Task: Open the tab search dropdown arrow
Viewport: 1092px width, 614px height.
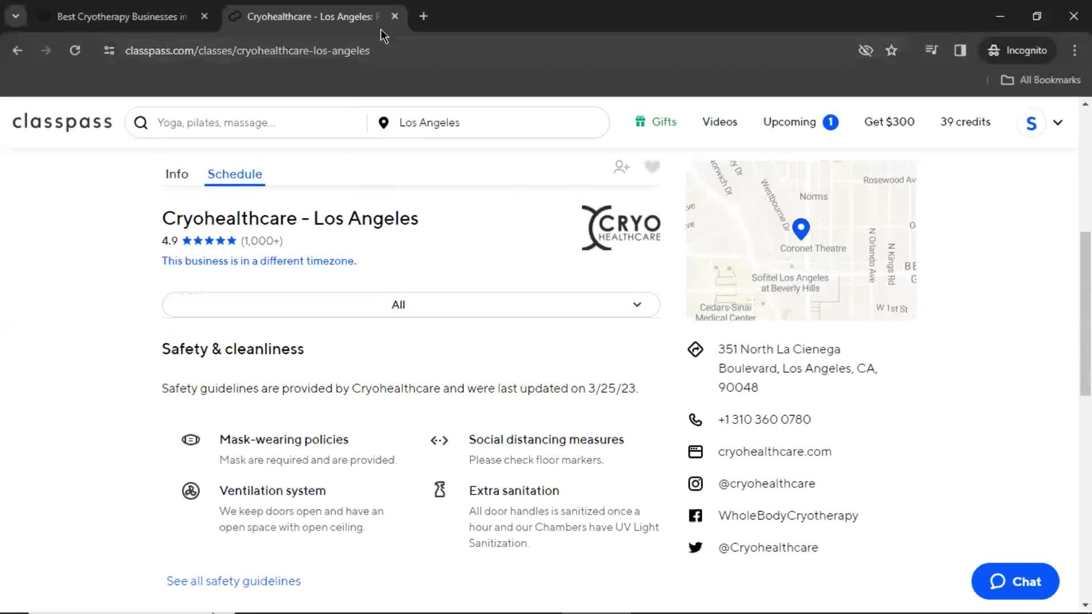Action: tap(15, 16)
